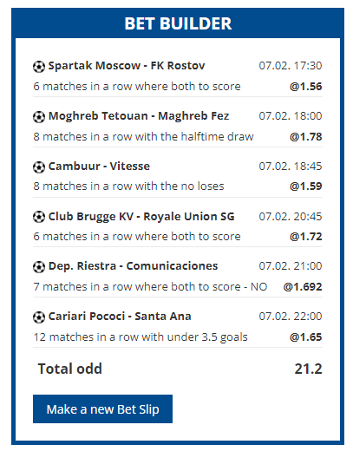Screen dimensions: 353x451
Task: Click soccer ball icon beside Cariari Pococi
Action: click(39, 317)
